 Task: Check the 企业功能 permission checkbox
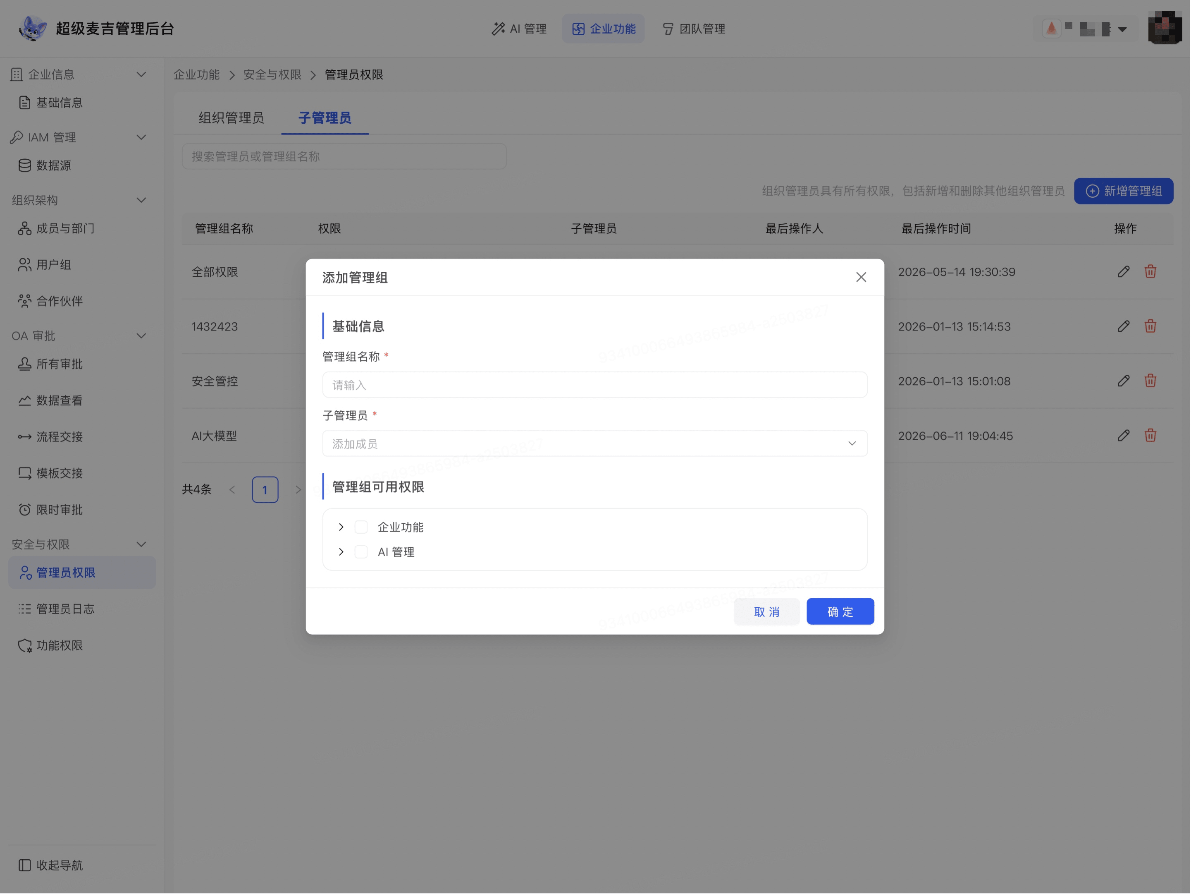(361, 527)
